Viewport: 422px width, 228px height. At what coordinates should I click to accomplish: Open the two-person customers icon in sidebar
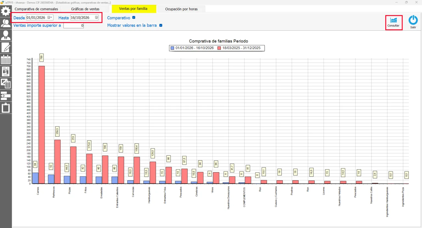6,23
